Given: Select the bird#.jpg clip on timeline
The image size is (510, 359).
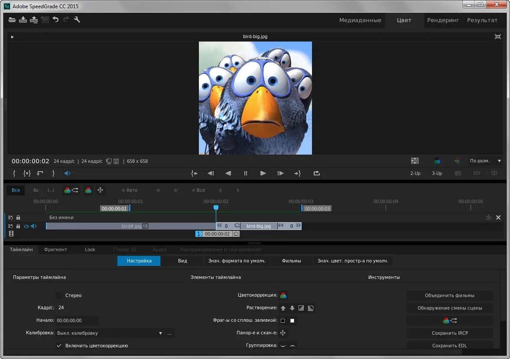Looking at the screenshot, I should coord(131,226).
